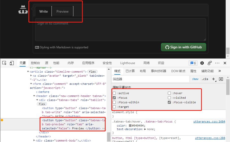Click the Markdown icon beside styling text

(37, 47)
